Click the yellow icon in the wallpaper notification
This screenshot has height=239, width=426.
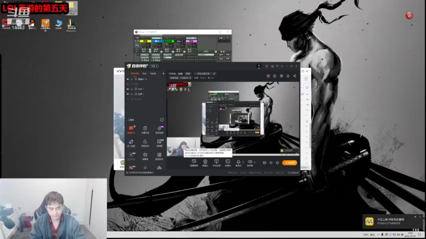[369, 221]
